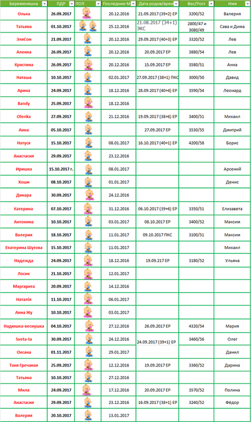
Task: Click the twin babies icon in Татьяна's 01.10.2017 row
Action: [88, 26]
